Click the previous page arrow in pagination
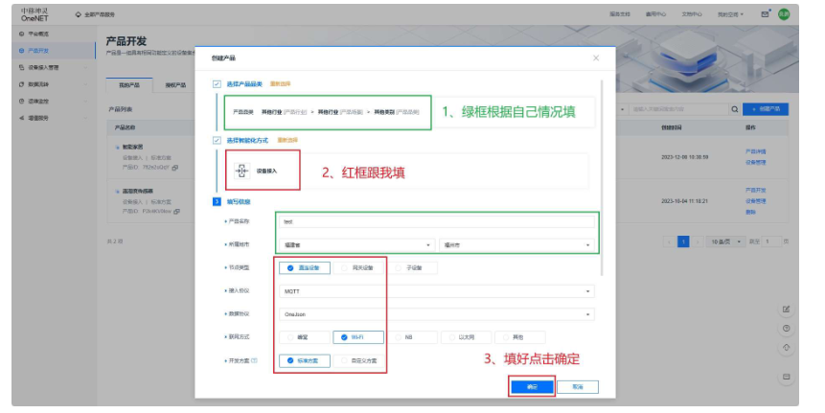825x413 pixels. [x=669, y=241]
